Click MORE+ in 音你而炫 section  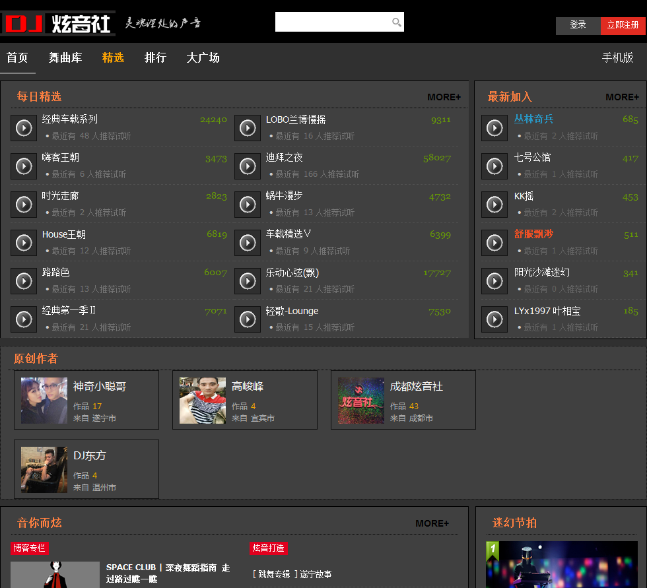432,524
